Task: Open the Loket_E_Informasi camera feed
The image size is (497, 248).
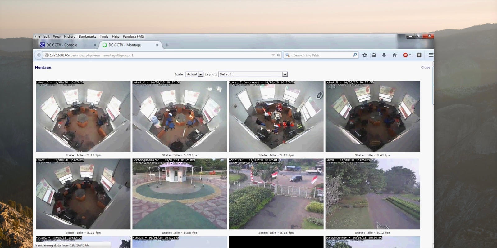Action: coord(276,116)
